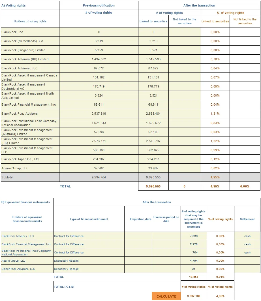261x301 pixels.
Task: Click BlackRock (Singapore) Limited previous value 5.359
Action: (99, 50)
